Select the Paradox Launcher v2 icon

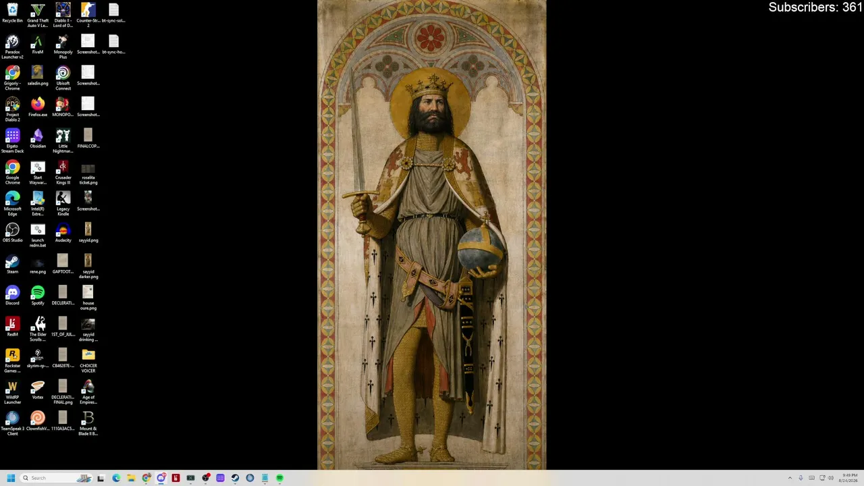12,47
